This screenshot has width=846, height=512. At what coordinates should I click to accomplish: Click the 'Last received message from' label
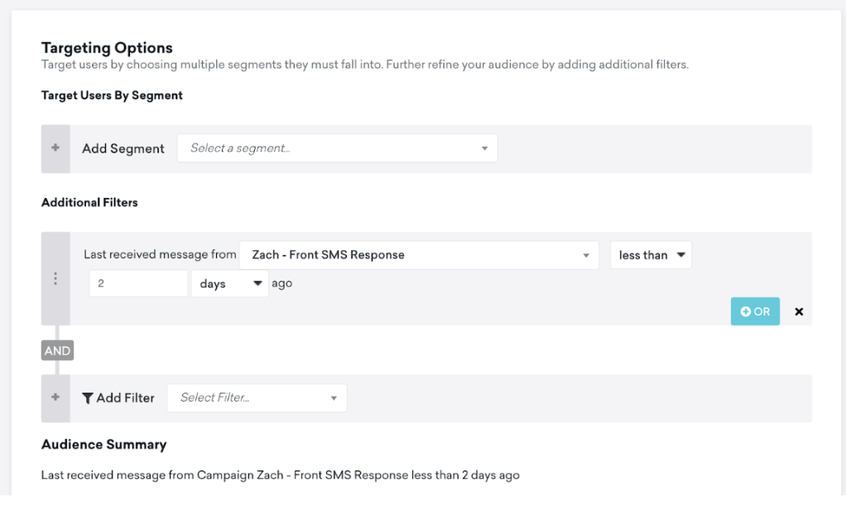(160, 254)
